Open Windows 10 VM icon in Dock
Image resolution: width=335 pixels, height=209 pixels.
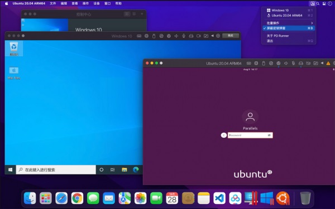pos(267,198)
